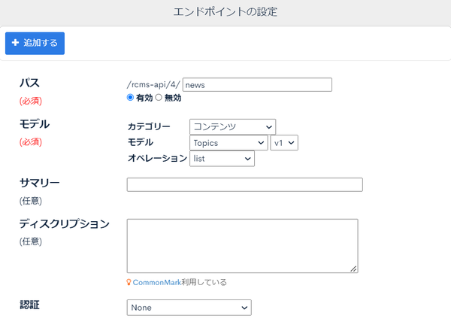This screenshot has height=325, width=451.
Task: Click the textarea resize handle in ディスクリプション
Action: 353,269
